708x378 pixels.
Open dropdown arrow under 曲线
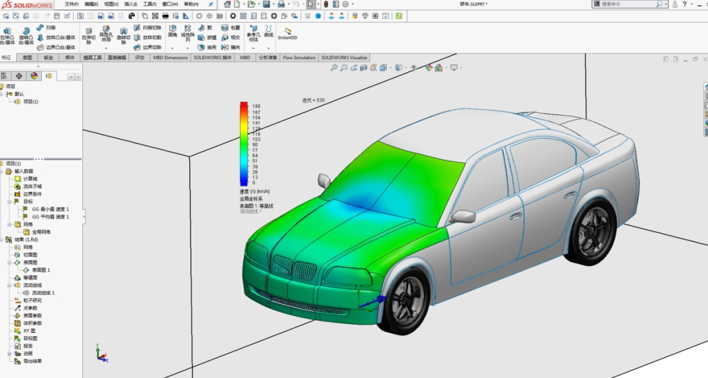(268, 48)
